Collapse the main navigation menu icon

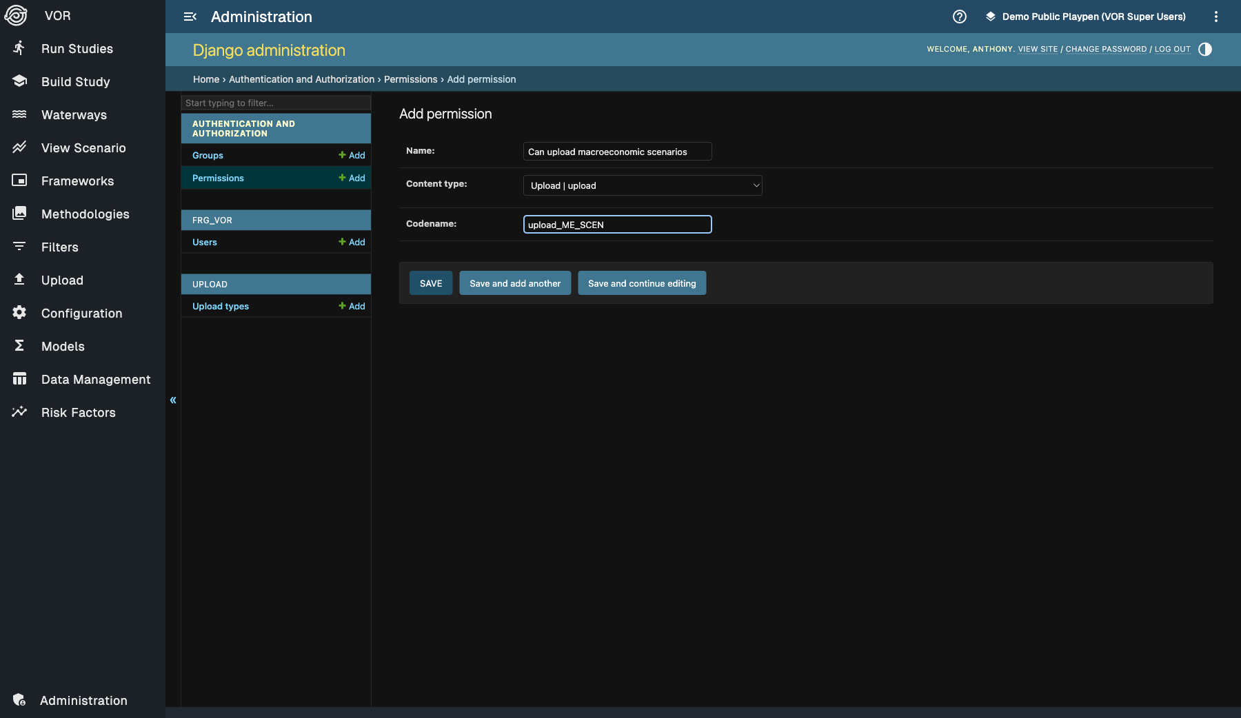pos(190,17)
